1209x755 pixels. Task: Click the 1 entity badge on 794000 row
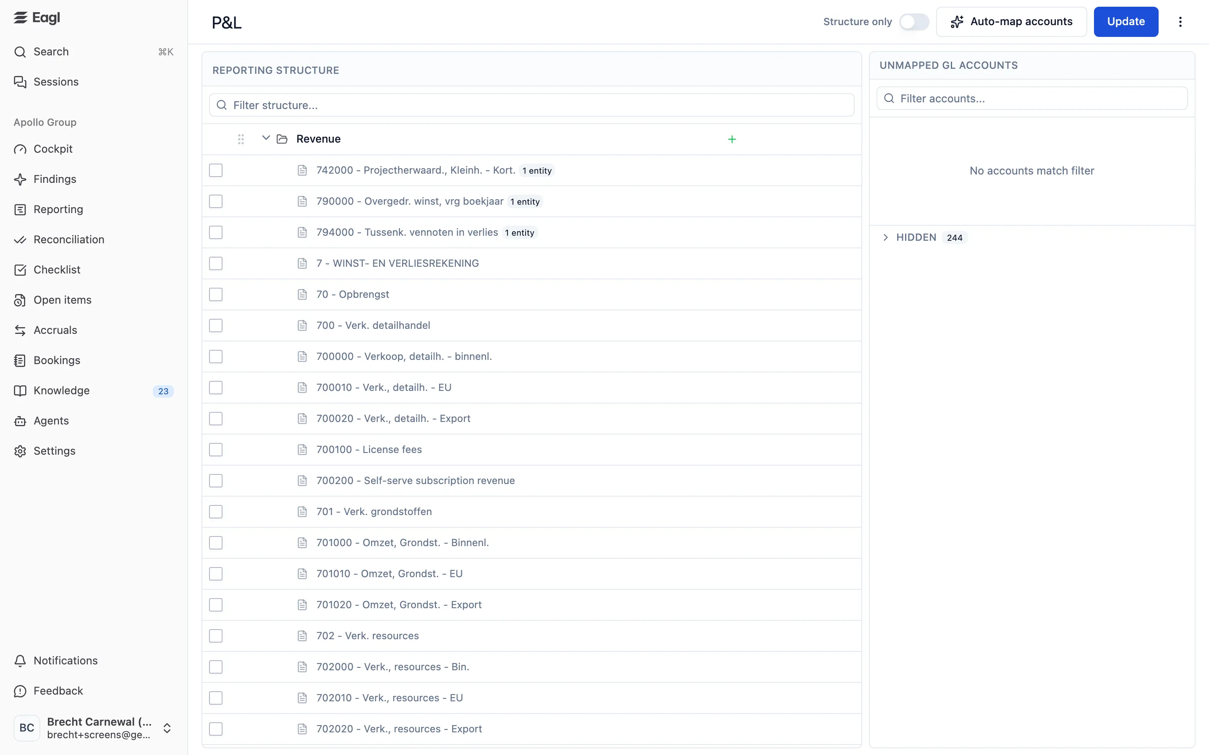(520, 233)
